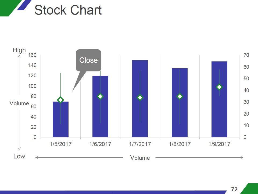Click the diamond marker above 1/9/2017
This screenshot has height=194, width=258.
(x=219, y=87)
